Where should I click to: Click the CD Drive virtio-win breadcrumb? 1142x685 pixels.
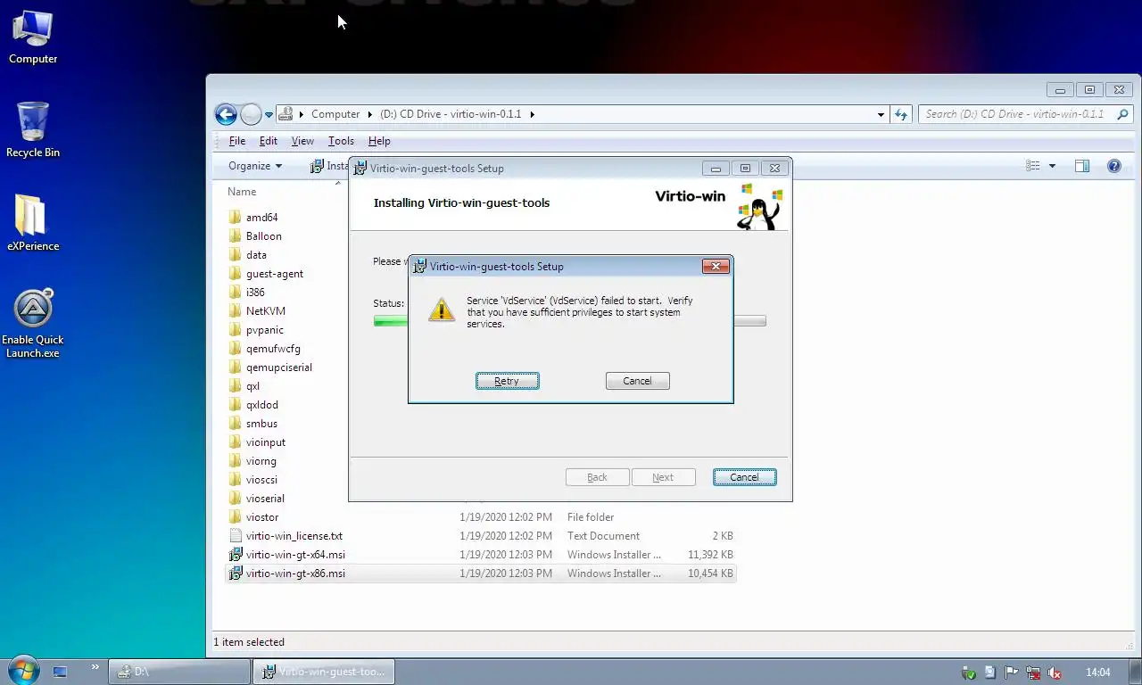pyautogui.click(x=451, y=114)
